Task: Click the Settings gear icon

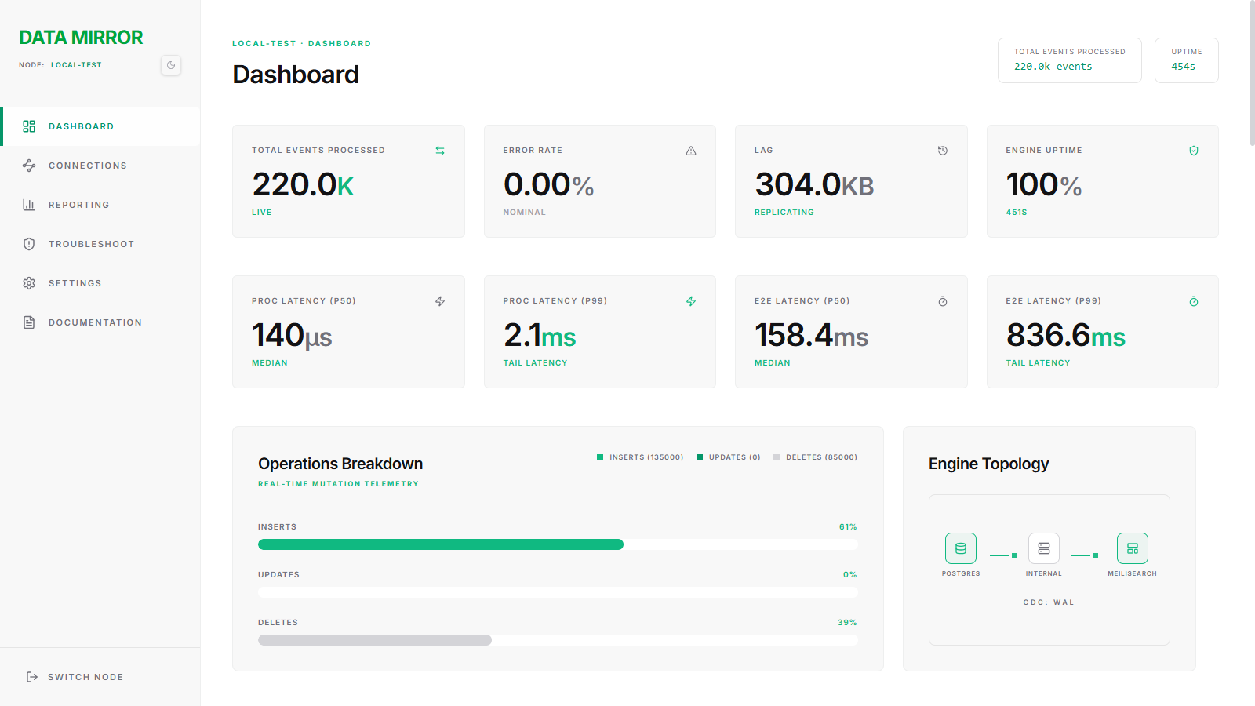Action: coord(29,283)
